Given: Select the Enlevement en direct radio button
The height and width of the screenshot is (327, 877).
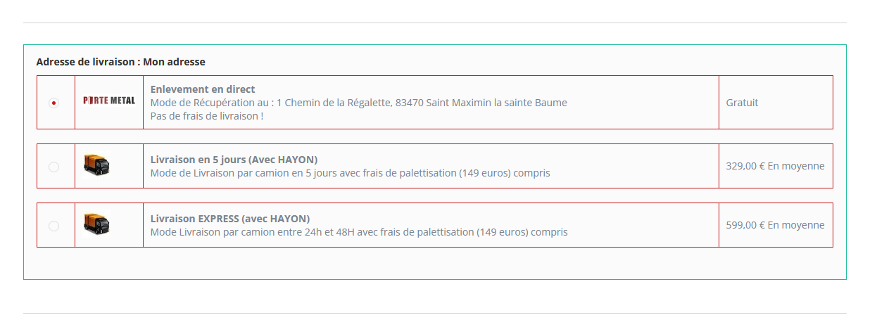Looking at the screenshot, I should pos(53,103).
